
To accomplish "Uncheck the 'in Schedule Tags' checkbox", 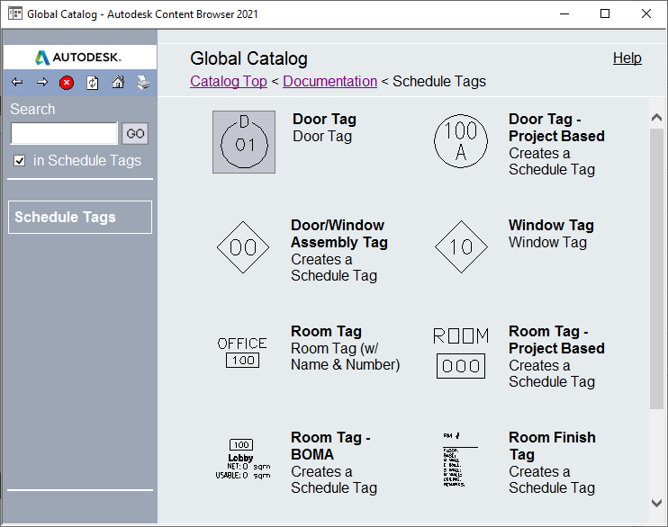I will coord(20,161).
